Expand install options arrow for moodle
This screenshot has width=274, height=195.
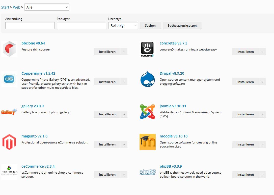tap(262, 144)
